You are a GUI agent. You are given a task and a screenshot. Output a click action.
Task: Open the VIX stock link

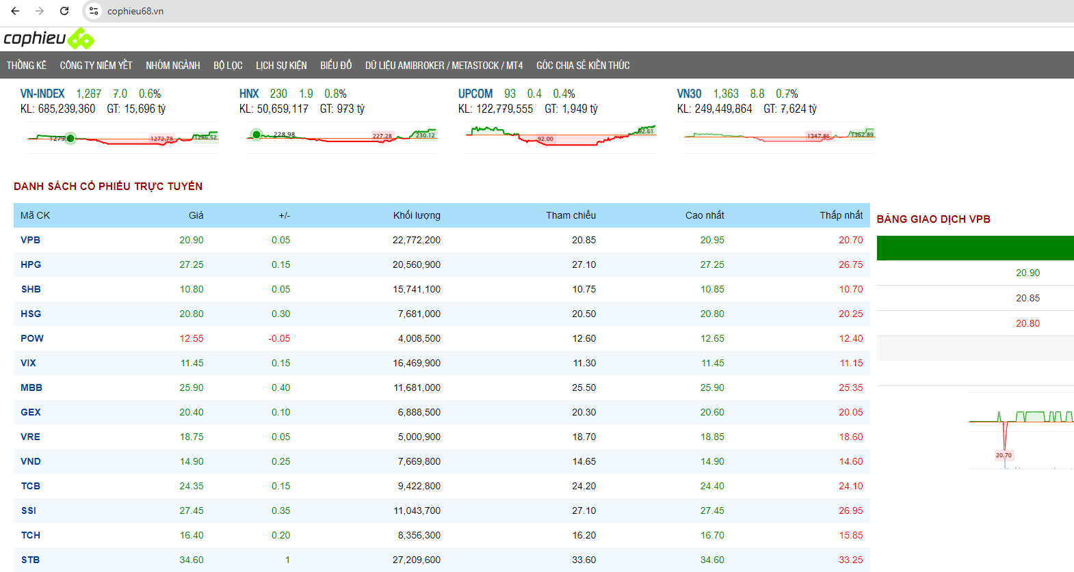(x=28, y=363)
